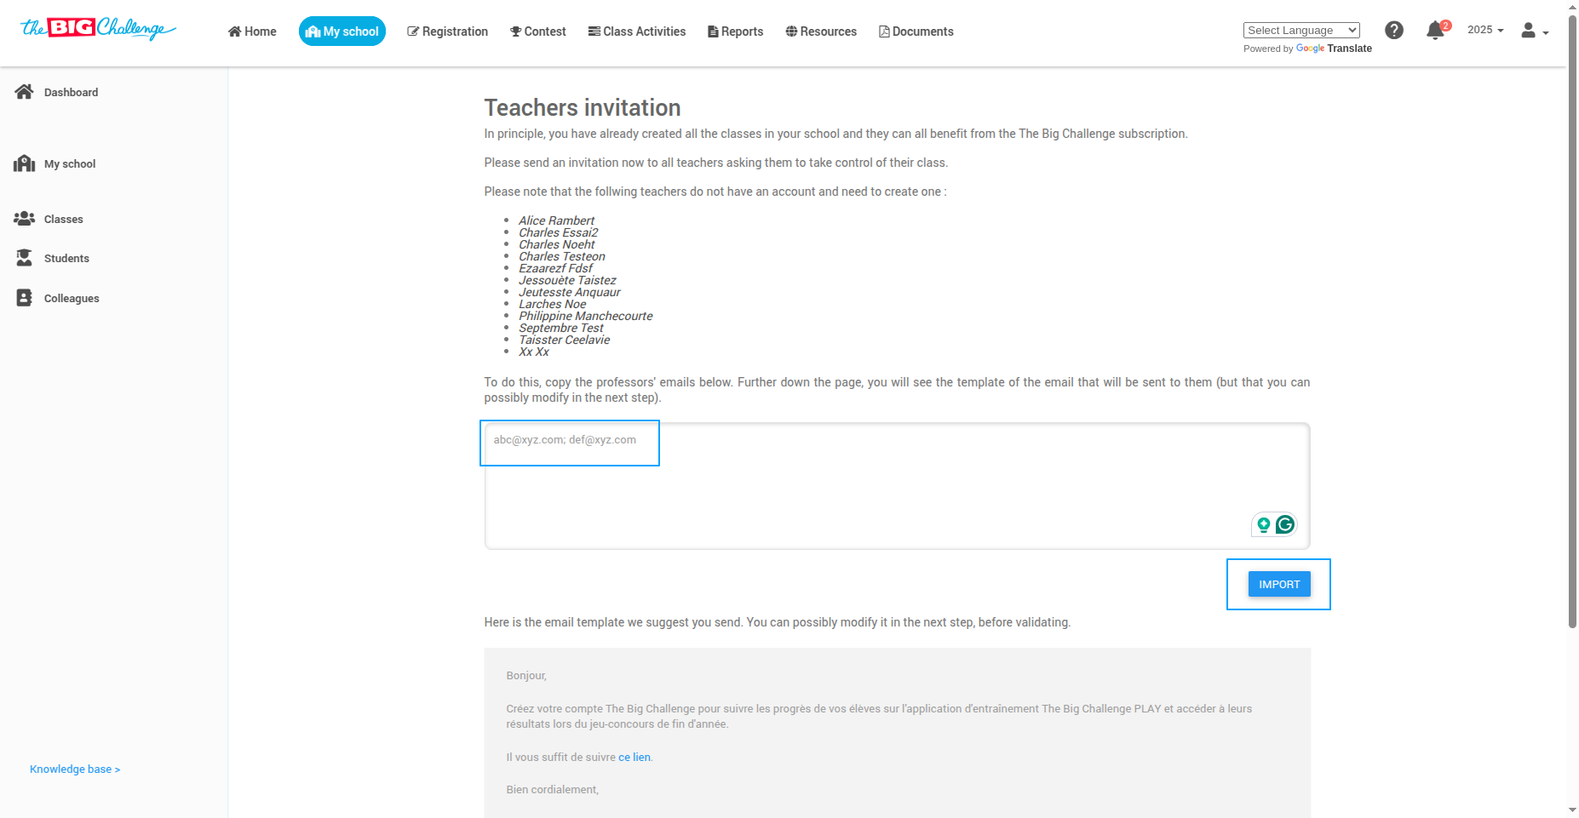The image size is (1579, 818).
Task: Open the Knowledge base link
Action: point(75,769)
